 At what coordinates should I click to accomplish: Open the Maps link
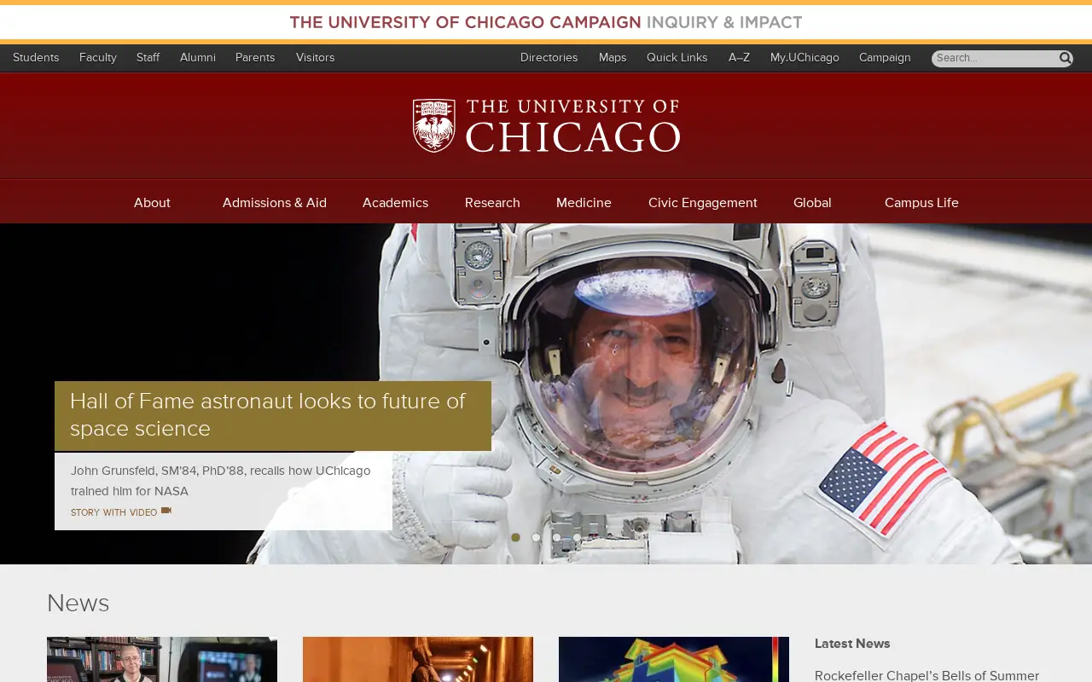click(x=613, y=57)
